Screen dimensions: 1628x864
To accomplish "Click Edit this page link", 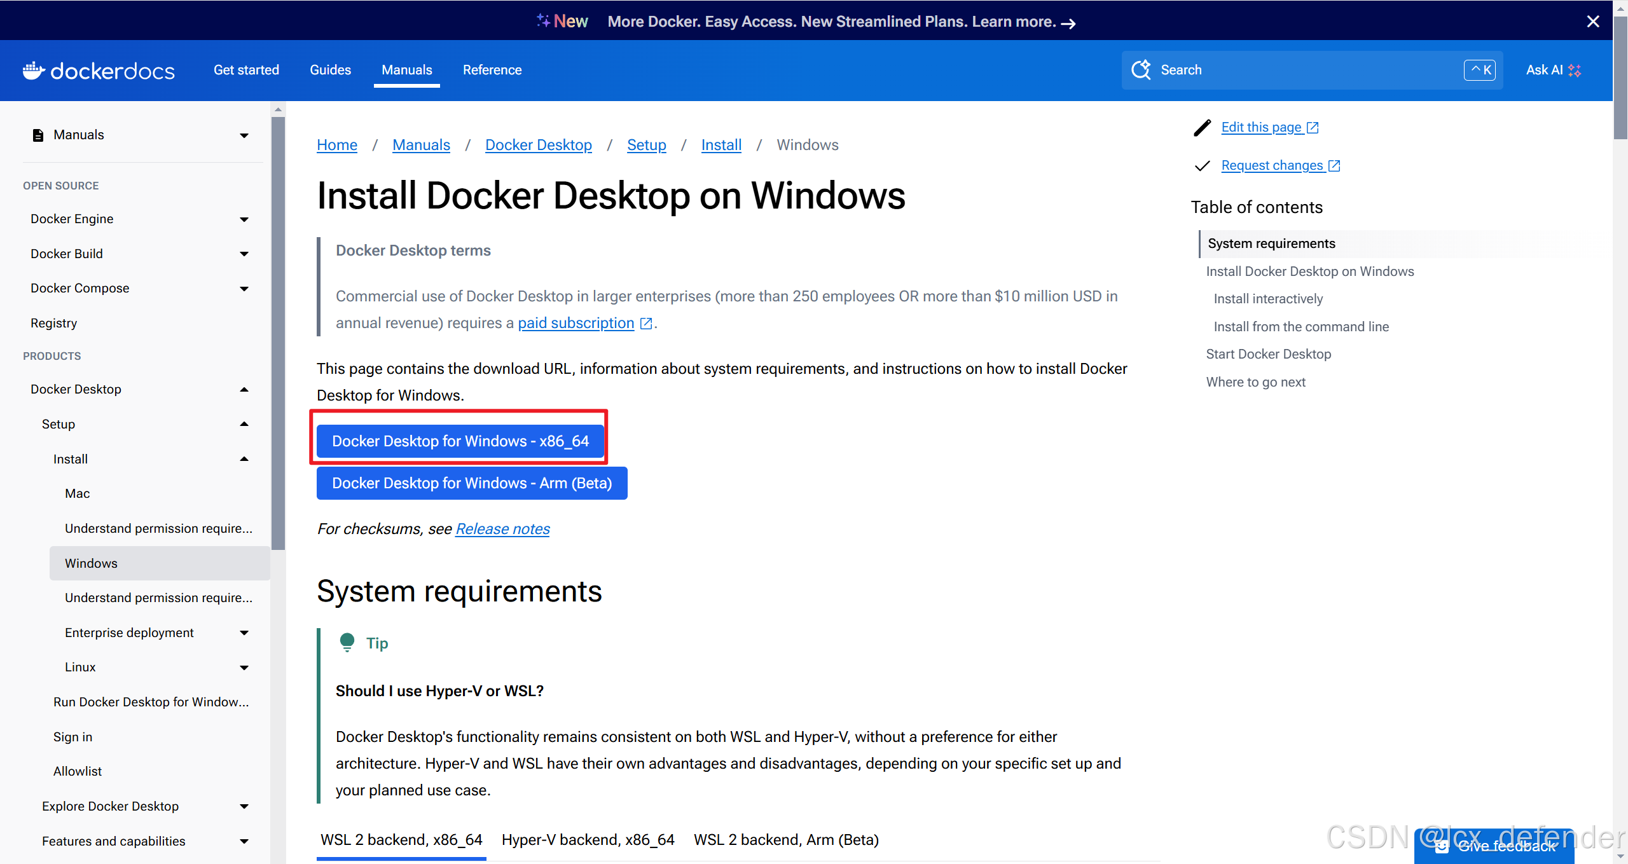I will pos(1270,127).
